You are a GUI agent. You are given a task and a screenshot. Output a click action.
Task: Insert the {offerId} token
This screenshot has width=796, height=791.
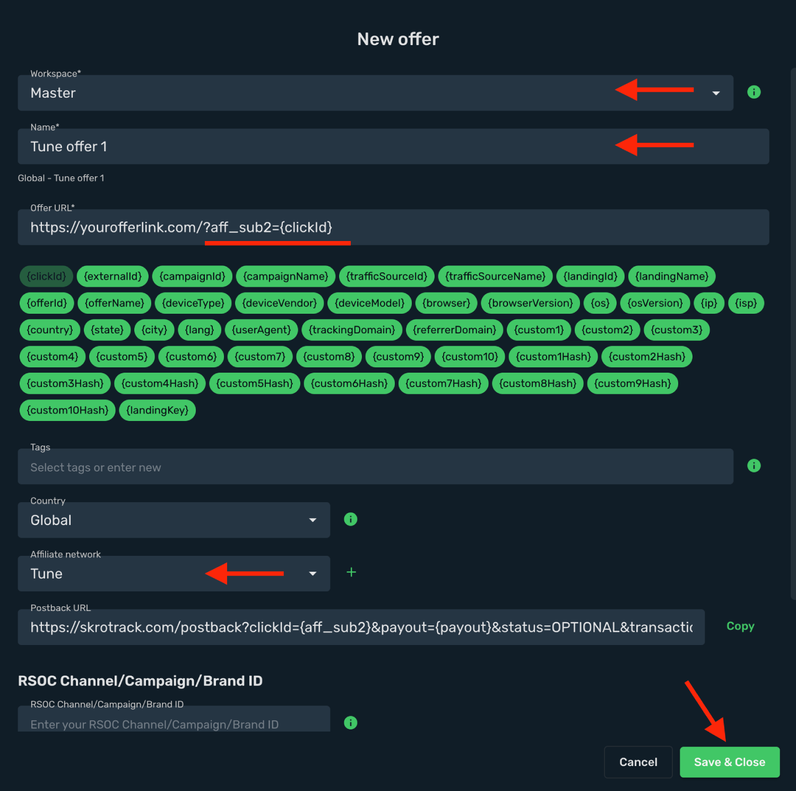click(x=47, y=303)
